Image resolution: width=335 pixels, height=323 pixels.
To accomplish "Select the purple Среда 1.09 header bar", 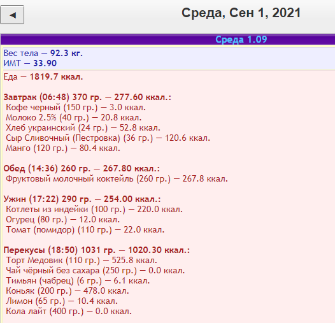I will coord(168,39).
